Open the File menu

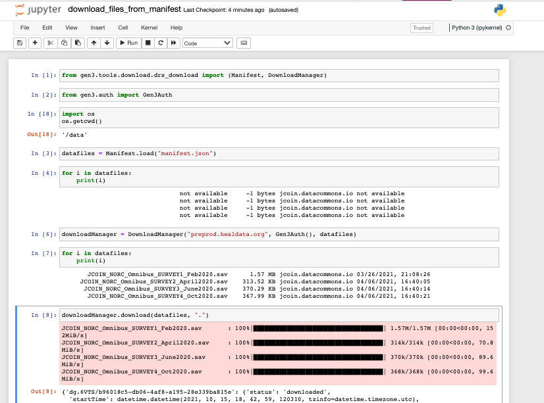coord(24,28)
